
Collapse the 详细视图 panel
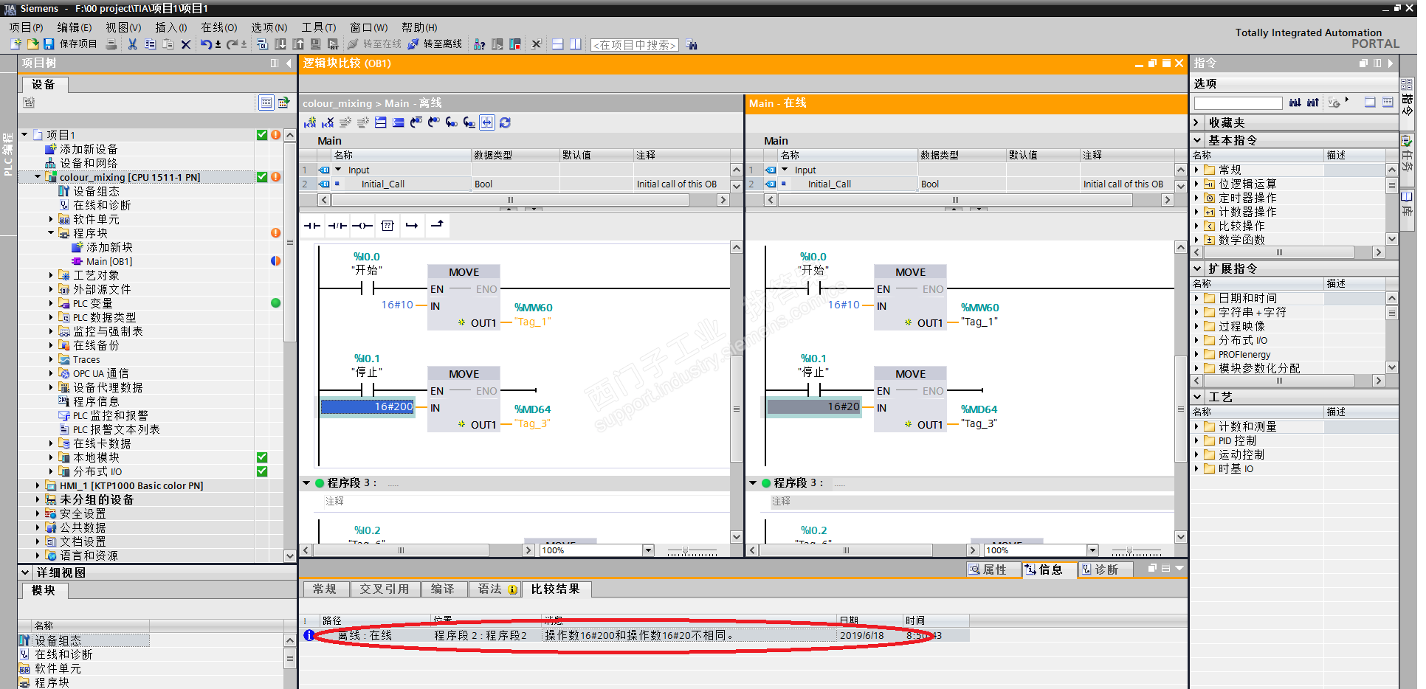coord(24,572)
